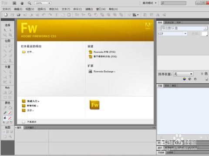Click the Undo arrow in toolbar
Screen dimensions: 209x156
(44, 15)
